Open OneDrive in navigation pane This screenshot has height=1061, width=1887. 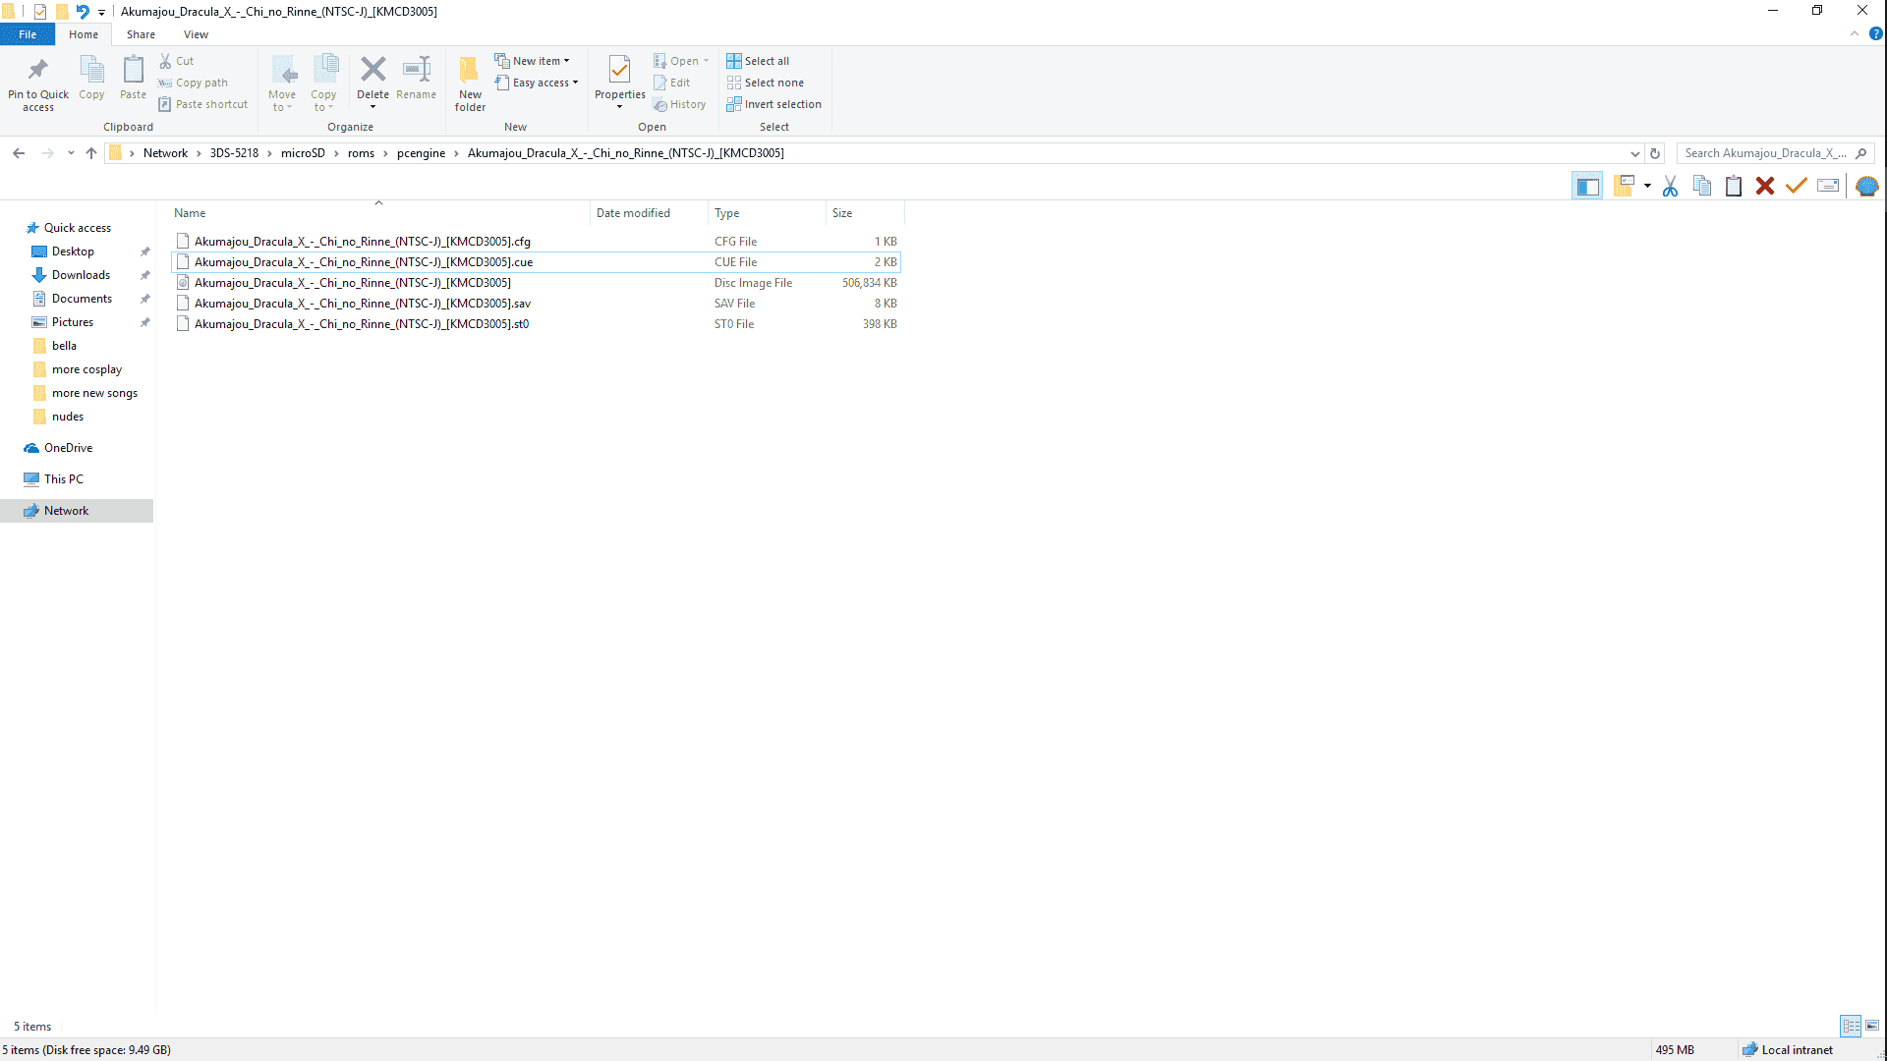pos(68,448)
